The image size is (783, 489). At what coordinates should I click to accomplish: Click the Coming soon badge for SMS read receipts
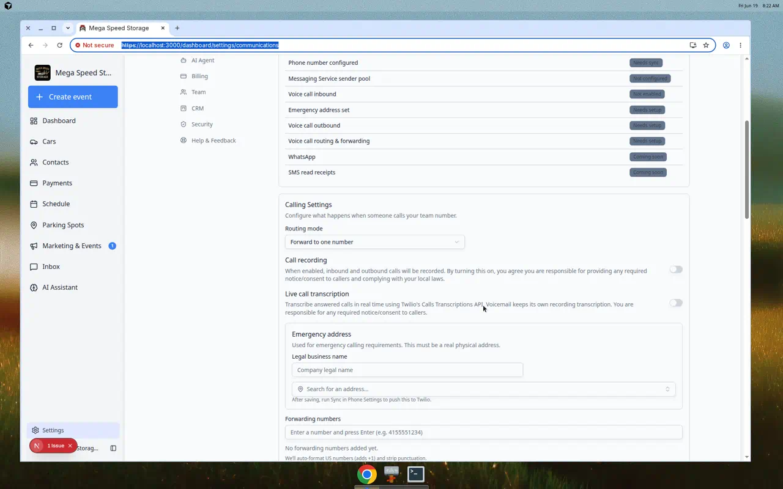tap(648, 172)
